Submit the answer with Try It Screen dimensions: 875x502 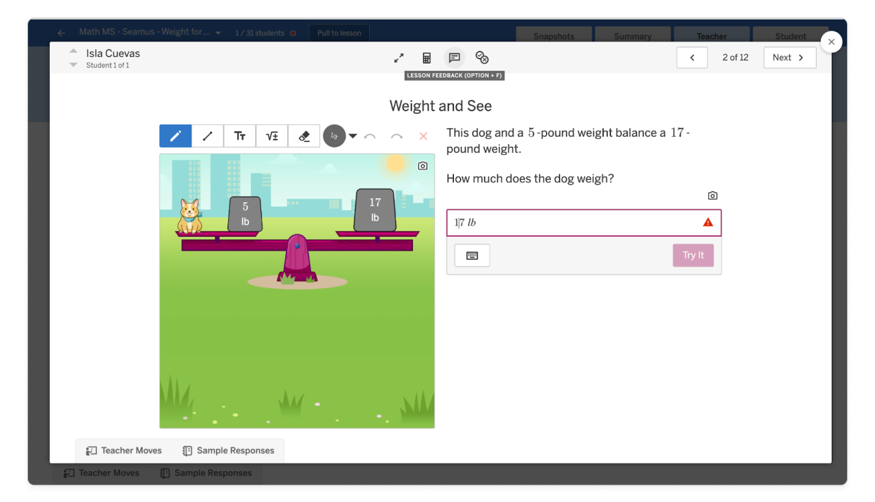tap(692, 255)
